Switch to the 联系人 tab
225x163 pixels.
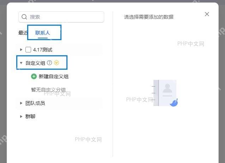point(43,33)
